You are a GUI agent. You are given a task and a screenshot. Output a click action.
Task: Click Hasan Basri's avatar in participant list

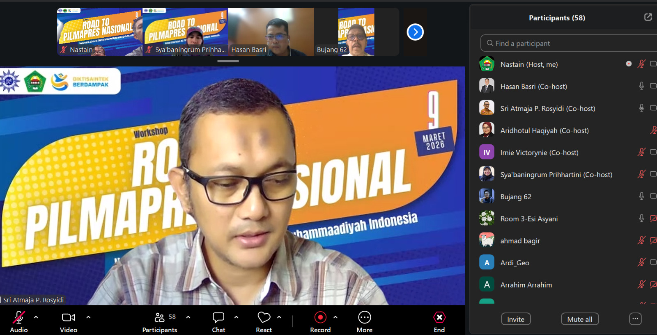[487, 86]
